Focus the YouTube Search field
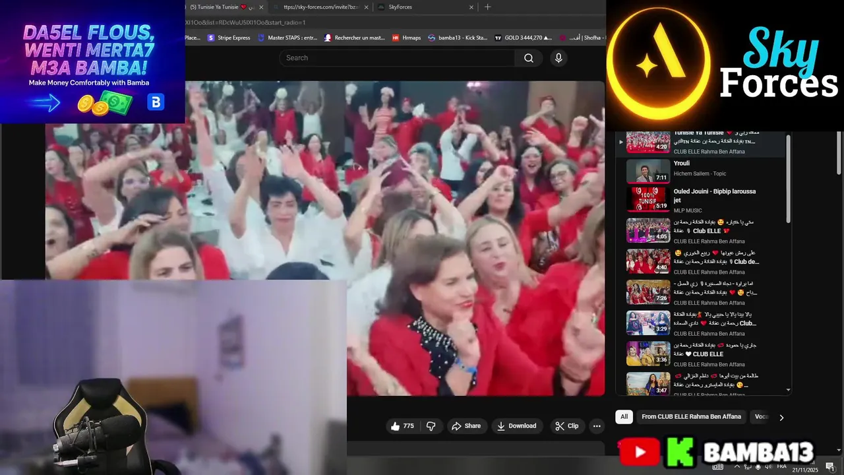 (x=397, y=58)
